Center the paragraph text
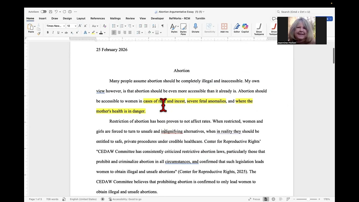The image size is (359, 202). [119, 33]
